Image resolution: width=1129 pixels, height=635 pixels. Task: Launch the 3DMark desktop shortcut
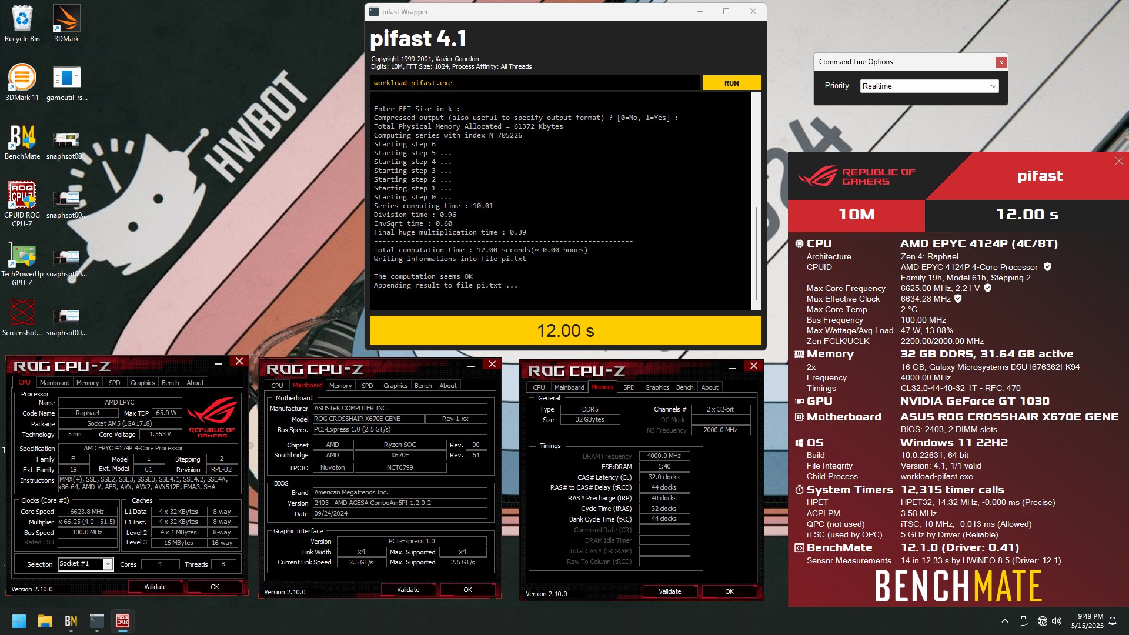66,24
